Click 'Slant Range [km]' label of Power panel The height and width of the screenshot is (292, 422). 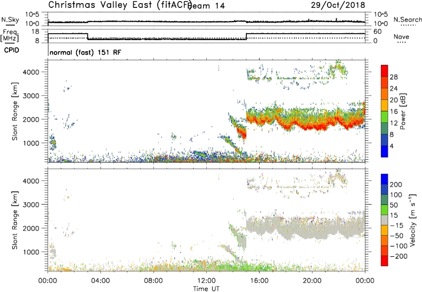[x=15, y=111]
